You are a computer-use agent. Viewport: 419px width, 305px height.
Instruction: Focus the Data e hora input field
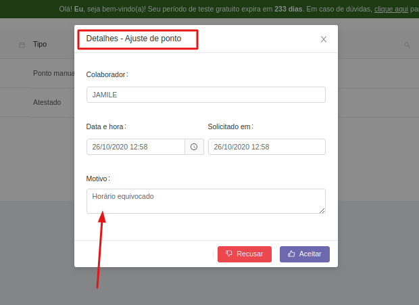(136, 147)
